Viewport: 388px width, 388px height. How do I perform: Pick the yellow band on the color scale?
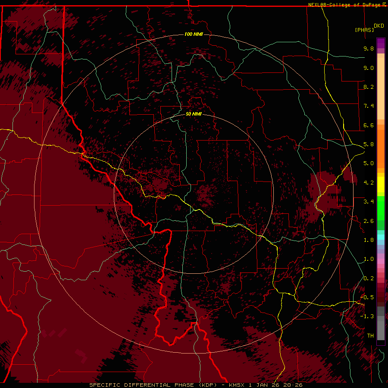[381, 185]
